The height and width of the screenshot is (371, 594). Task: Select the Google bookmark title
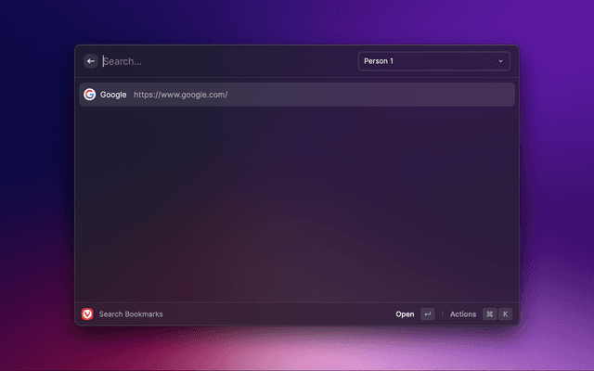pyautogui.click(x=113, y=95)
